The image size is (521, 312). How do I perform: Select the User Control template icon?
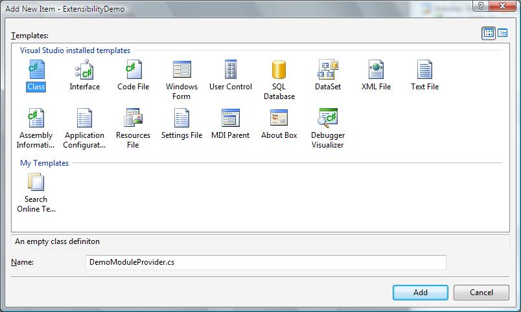click(230, 69)
